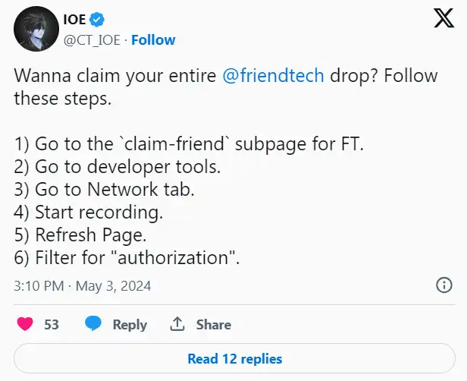This screenshot has height=381, width=467.
Task: Click the blue verified badge icon
Action: click(x=97, y=20)
